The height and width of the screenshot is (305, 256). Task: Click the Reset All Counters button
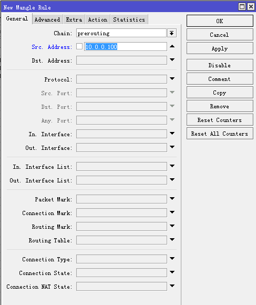220,134
